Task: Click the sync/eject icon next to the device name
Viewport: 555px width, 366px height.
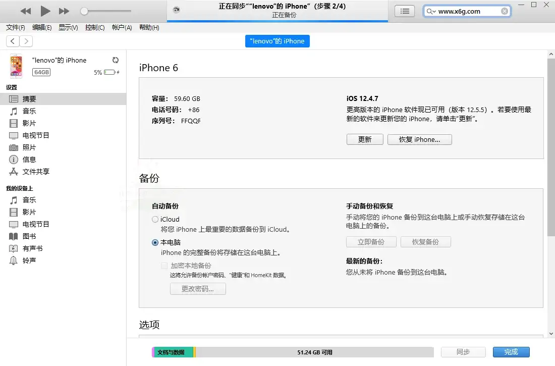Action: pyautogui.click(x=116, y=59)
